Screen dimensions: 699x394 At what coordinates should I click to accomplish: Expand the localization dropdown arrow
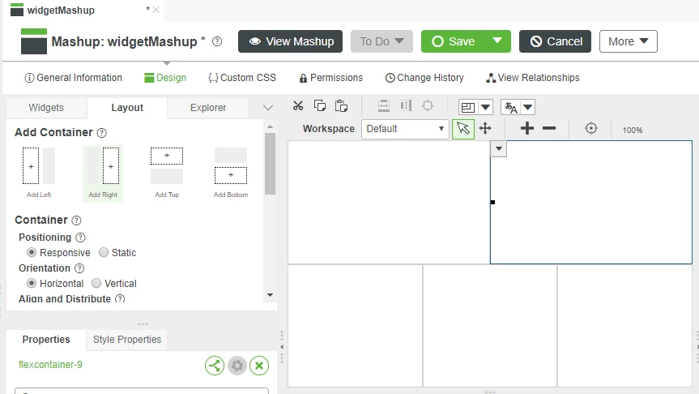[528, 108]
